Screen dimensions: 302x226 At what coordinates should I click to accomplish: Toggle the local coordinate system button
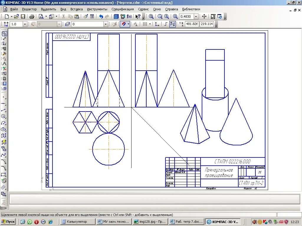pos(157,24)
